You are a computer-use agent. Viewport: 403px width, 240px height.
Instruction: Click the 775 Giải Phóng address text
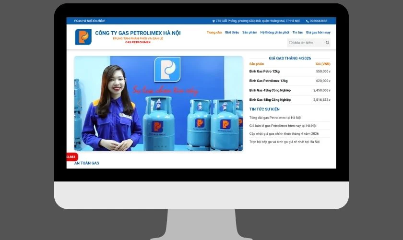258,21
